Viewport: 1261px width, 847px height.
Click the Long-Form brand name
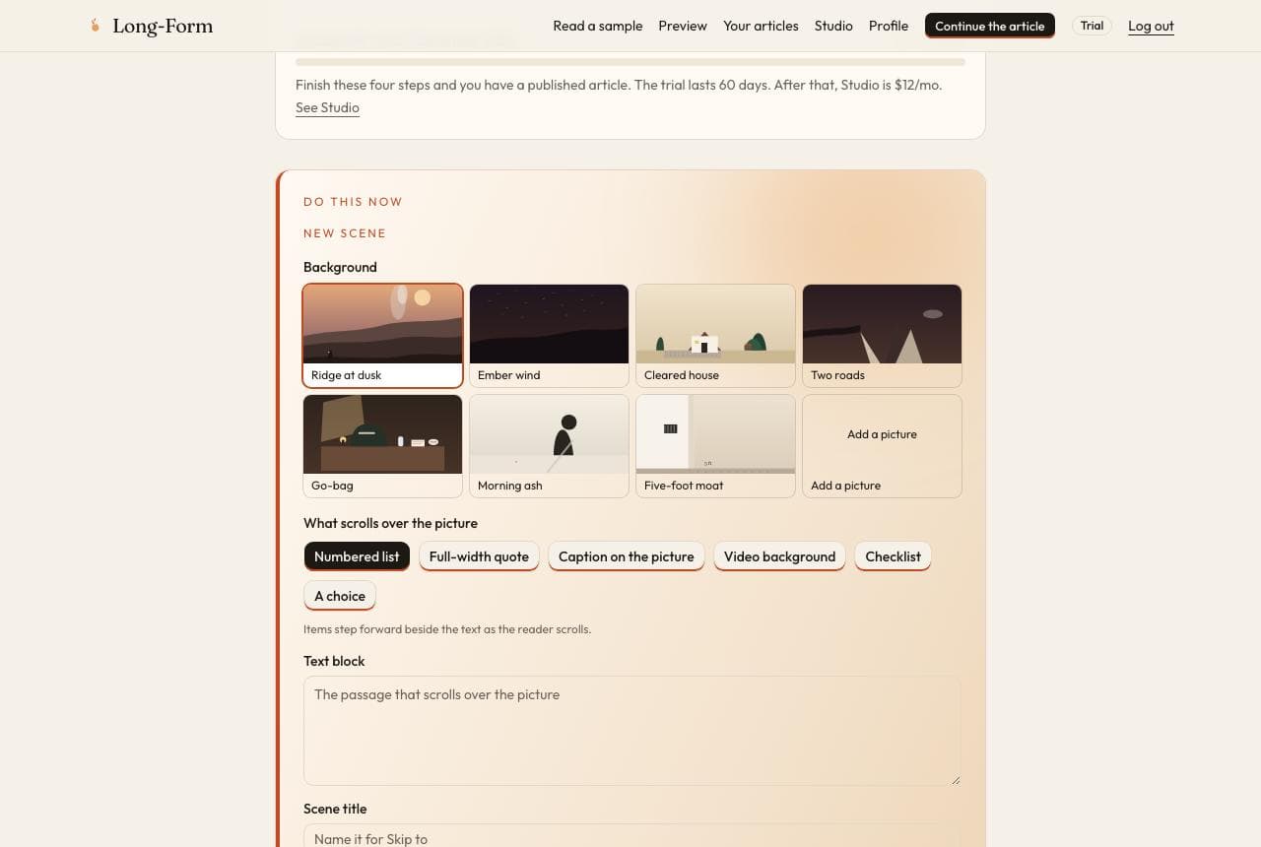click(163, 26)
